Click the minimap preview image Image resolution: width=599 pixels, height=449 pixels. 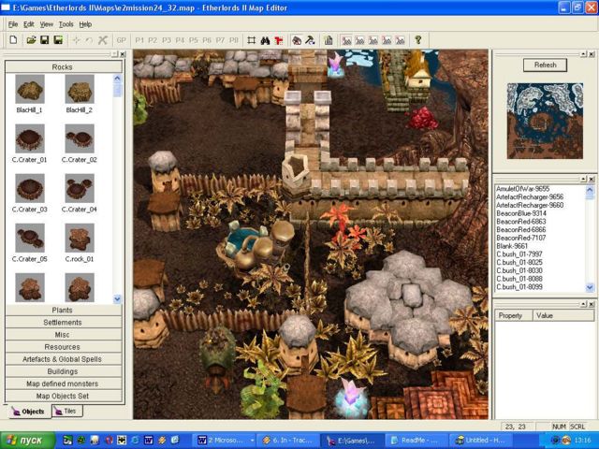coord(545,121)
